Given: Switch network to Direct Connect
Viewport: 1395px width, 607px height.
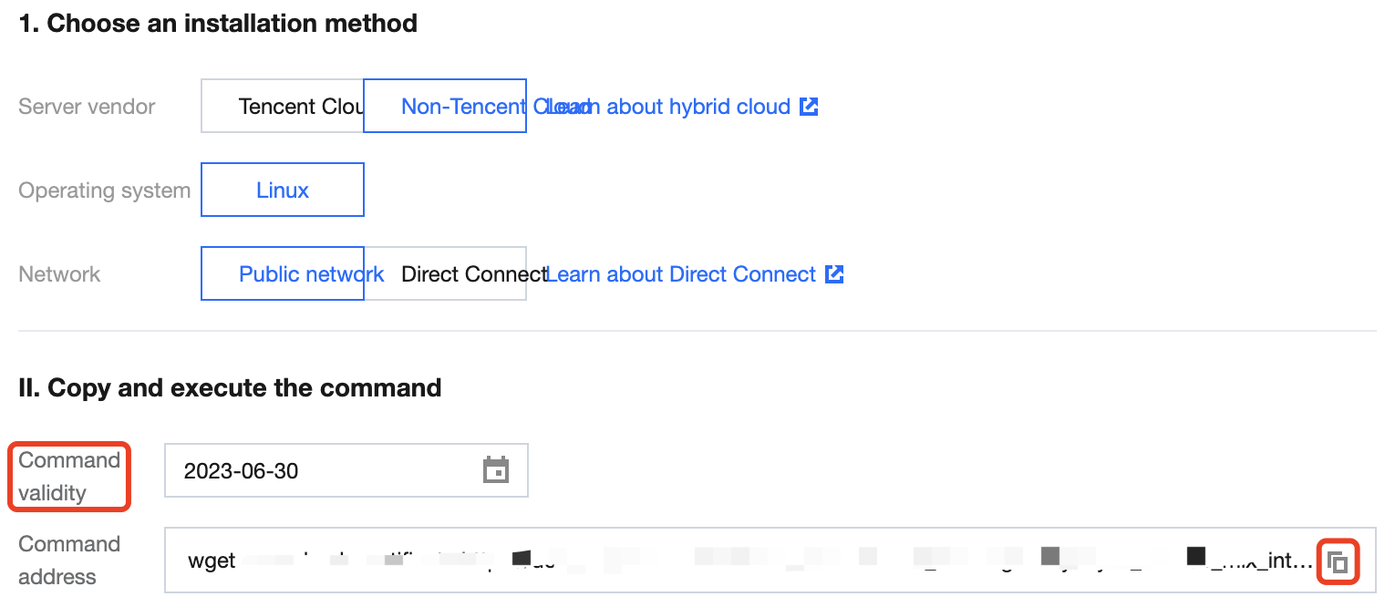Looking at the screenshot, I should [x=456, y=274].
